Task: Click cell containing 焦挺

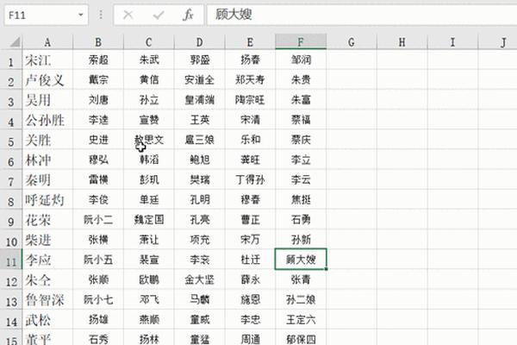Action: [301, 200]
